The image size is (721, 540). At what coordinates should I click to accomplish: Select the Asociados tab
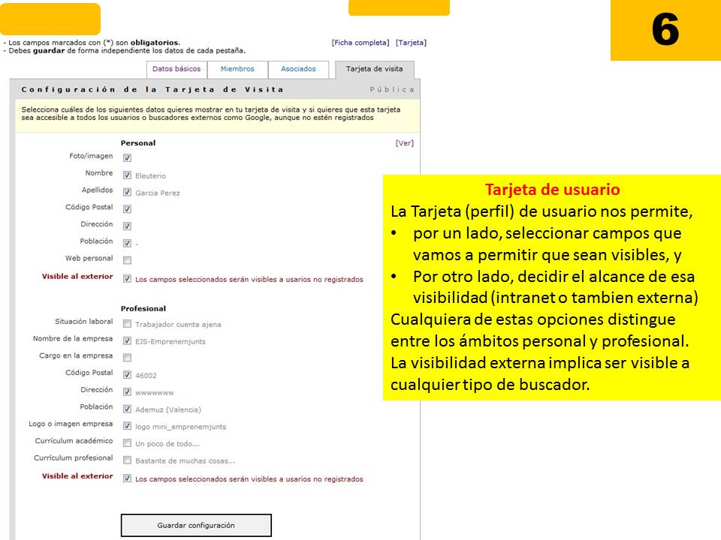300,67
